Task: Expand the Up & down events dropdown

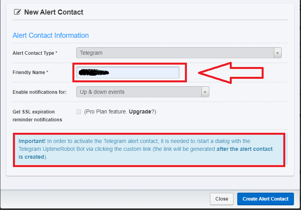Action: [139, 92]
